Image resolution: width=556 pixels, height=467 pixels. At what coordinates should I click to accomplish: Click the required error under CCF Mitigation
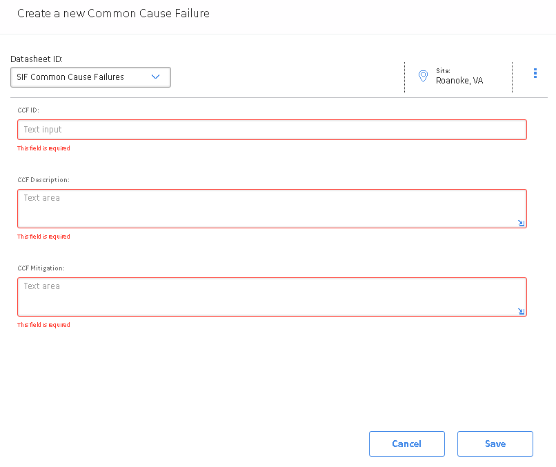(x=43, y=325)
